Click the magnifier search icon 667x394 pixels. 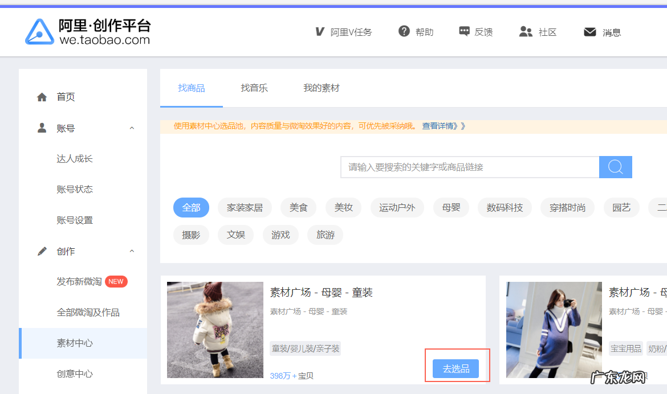pyautogui.click(x=615, y=167)
